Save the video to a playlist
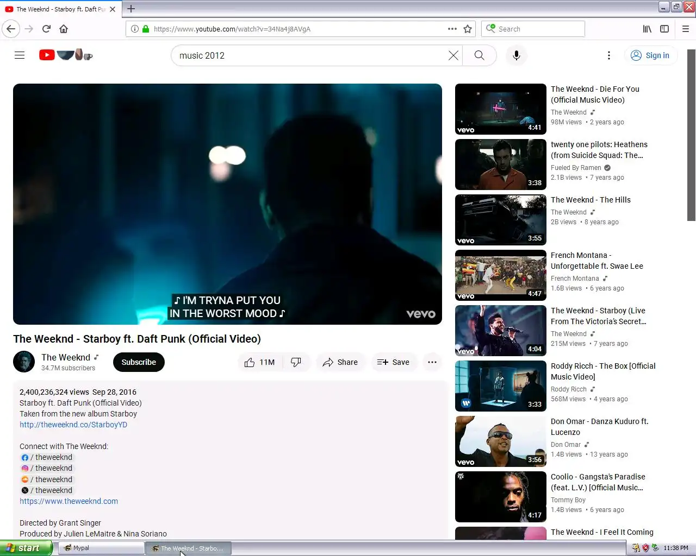 [393, 362]
